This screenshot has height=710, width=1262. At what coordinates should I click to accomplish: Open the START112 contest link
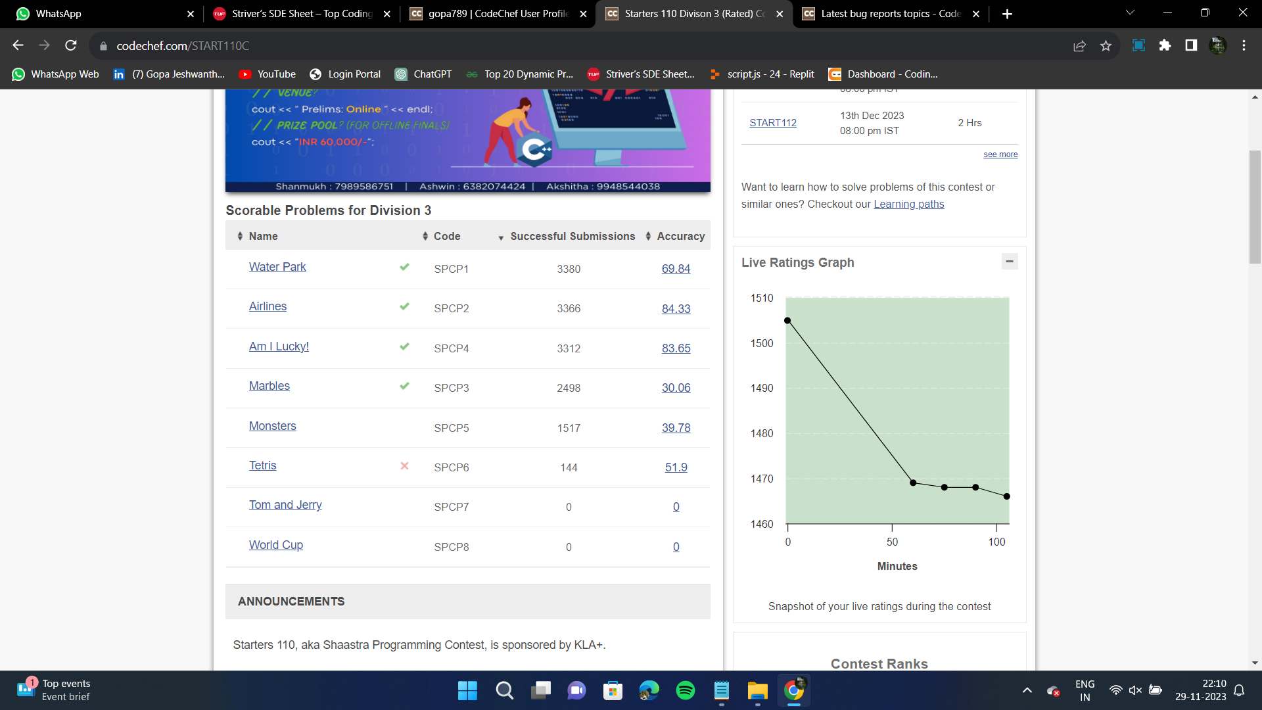[773, 123]
